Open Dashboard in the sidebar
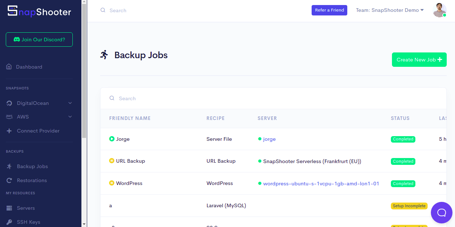The width and height of the screenshot is (455, 227). click(29, 67)
